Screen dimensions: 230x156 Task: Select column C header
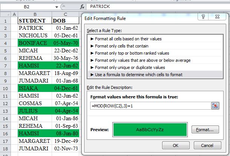tap(66, 14)
